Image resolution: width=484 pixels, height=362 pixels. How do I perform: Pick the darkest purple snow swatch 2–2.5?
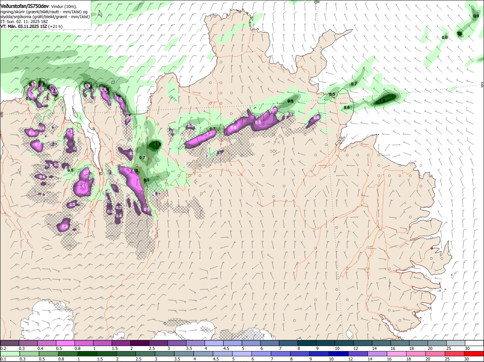(x=140, y=343)
